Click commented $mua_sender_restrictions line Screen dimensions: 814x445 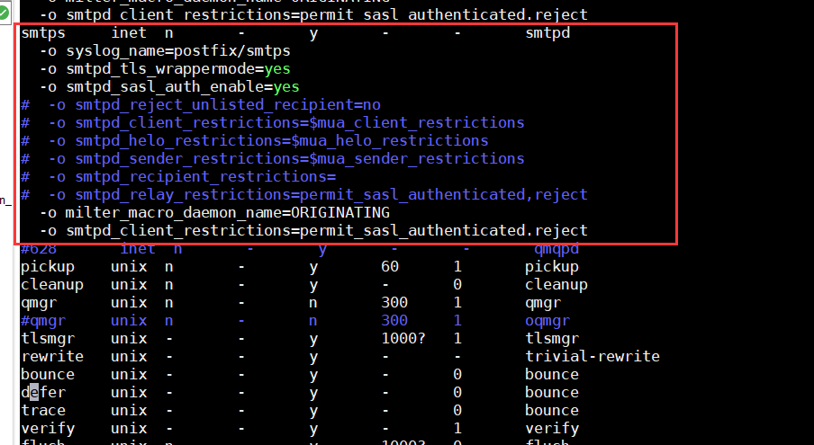(x=273, y=158)
